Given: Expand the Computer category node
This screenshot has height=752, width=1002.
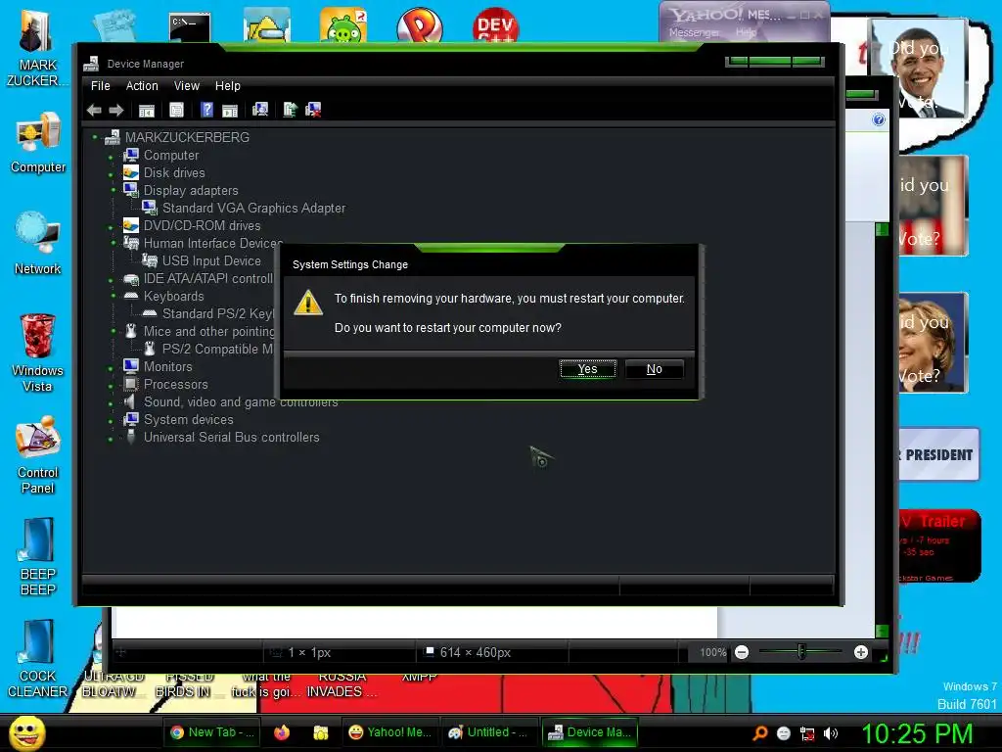Looking at the screenshot, I should [112, 156].
